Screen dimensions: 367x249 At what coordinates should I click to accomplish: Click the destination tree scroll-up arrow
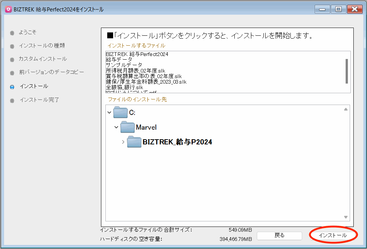point(346,109)
